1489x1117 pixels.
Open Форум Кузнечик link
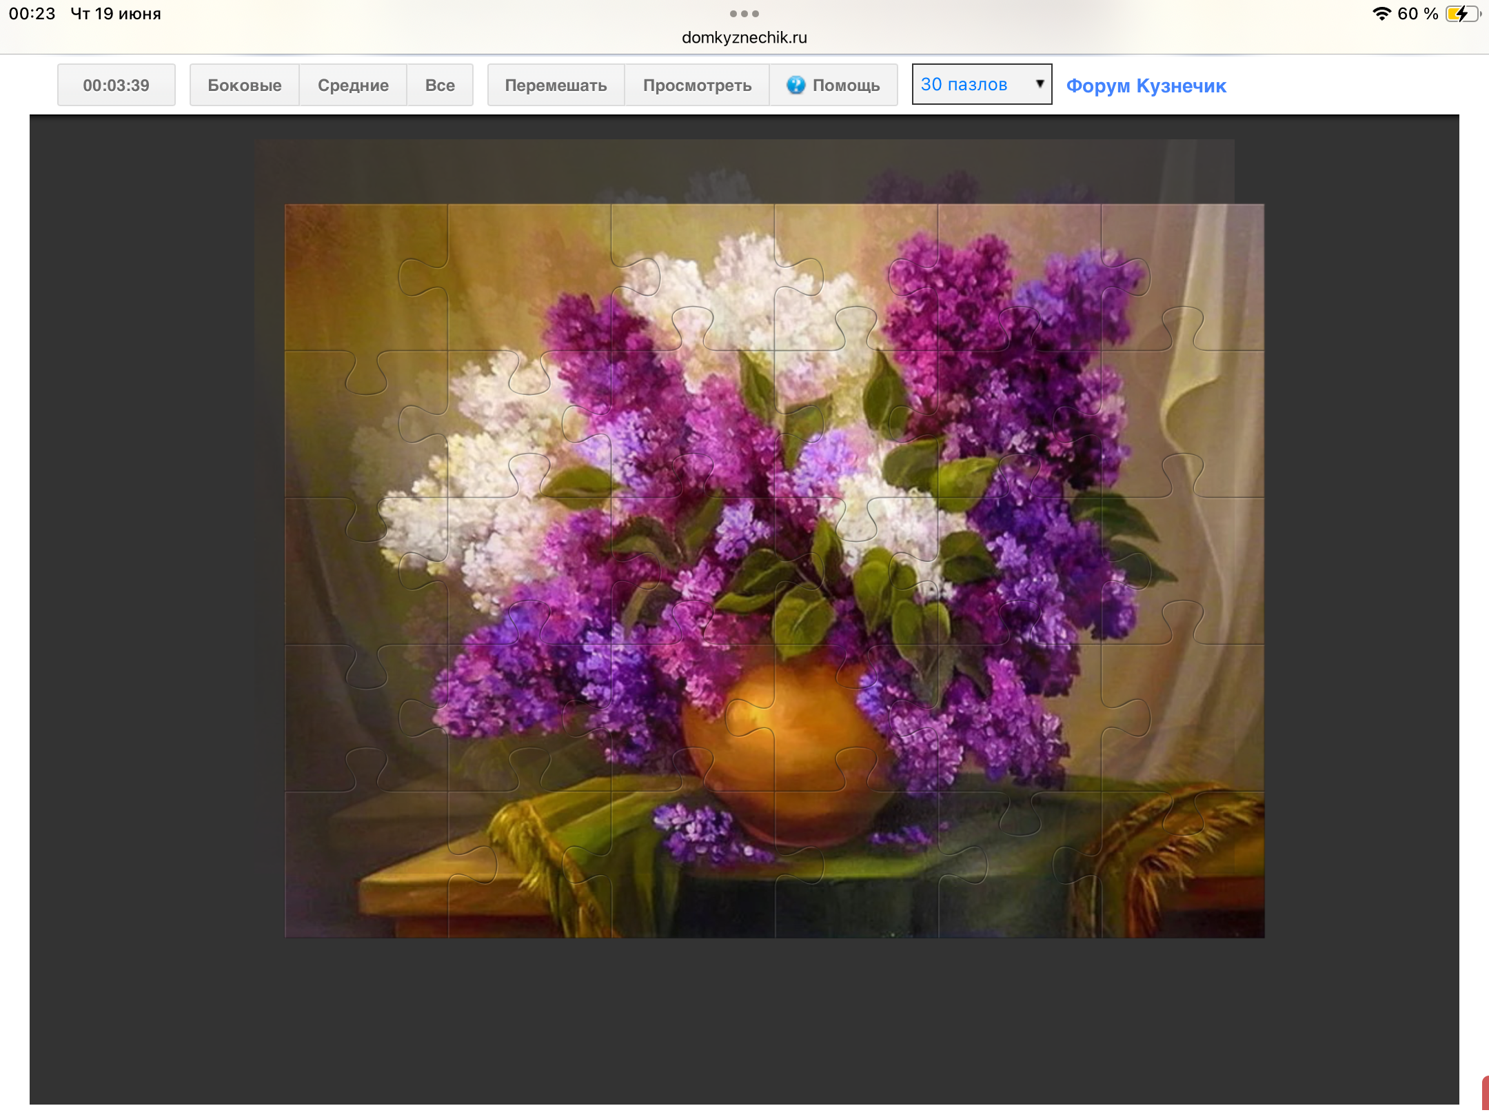pyautogui.click(x=1146, y=85)
